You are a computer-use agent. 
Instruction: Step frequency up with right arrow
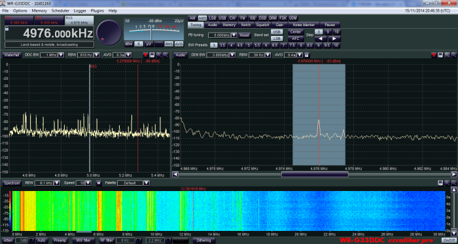point(334,39)
